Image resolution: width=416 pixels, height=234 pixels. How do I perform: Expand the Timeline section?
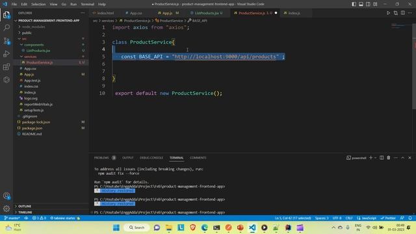51,213
